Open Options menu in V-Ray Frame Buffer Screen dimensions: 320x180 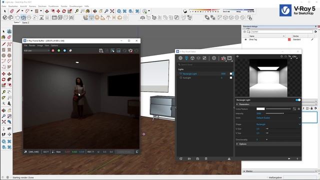point(54,45)
